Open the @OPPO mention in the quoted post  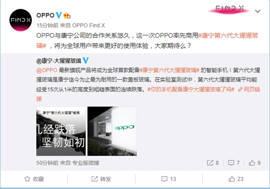pyautogui.click(x=47, y=70)
